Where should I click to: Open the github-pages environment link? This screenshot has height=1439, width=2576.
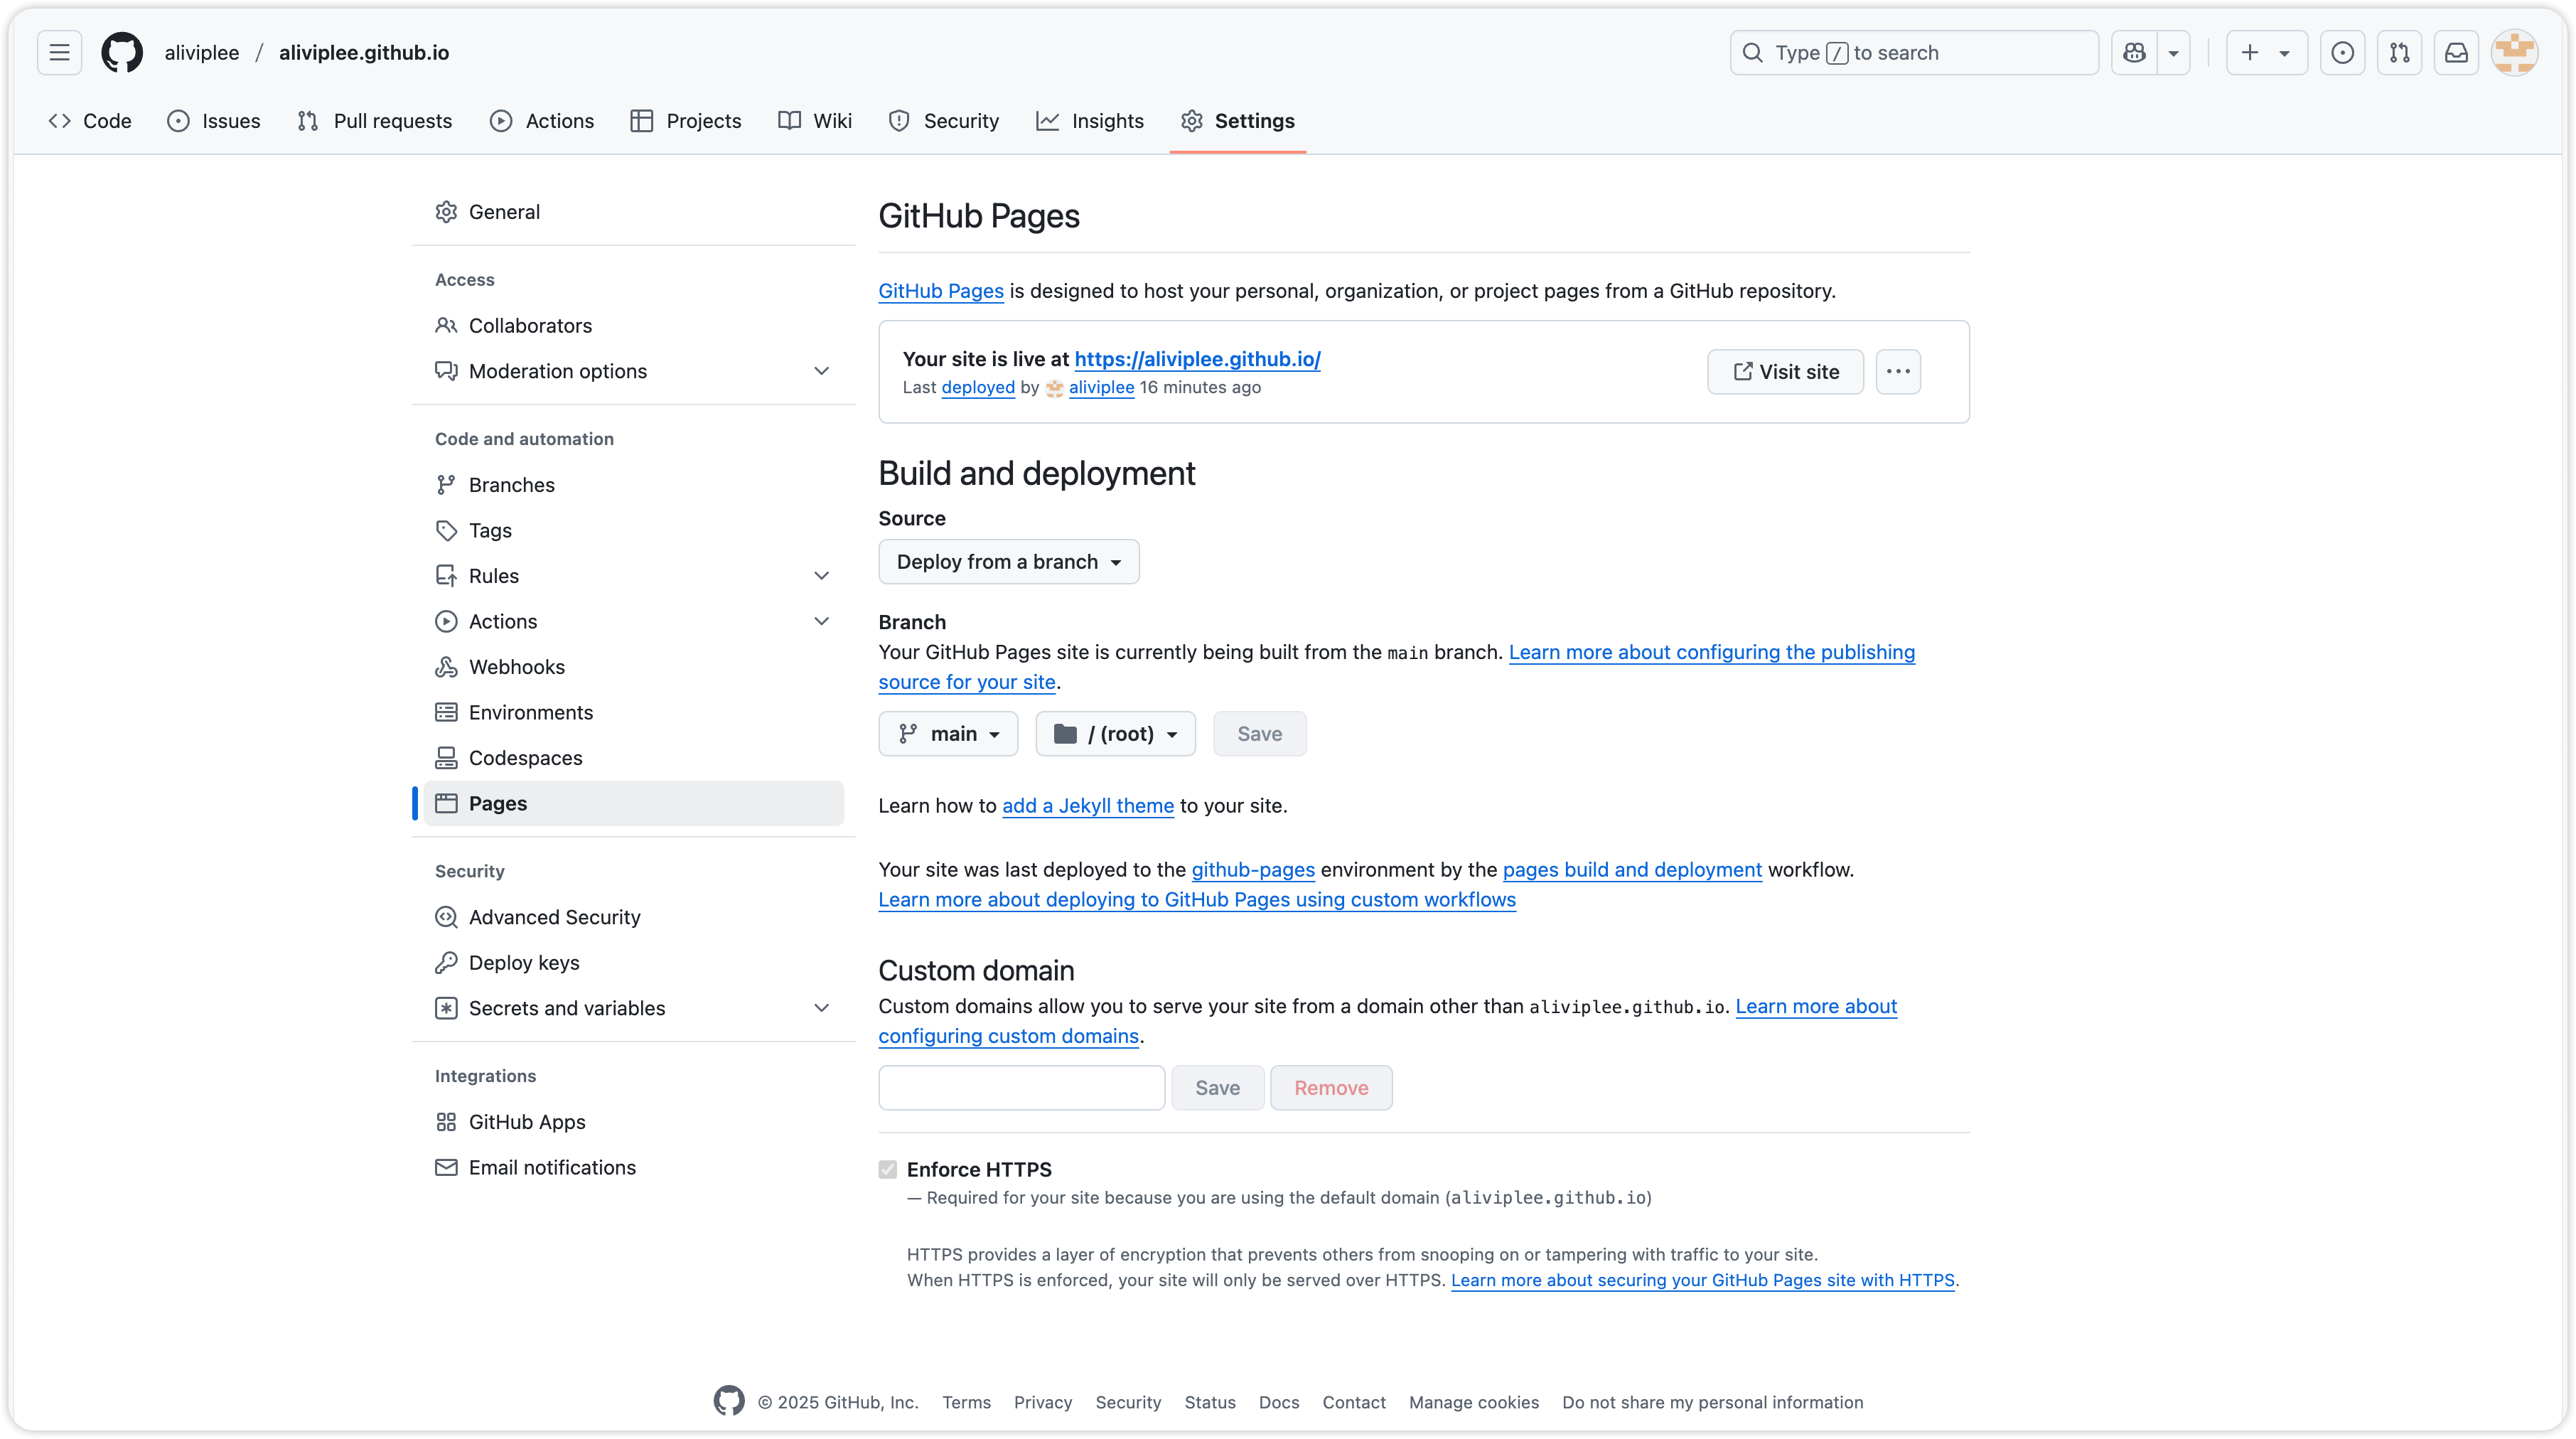[1253, 869]
